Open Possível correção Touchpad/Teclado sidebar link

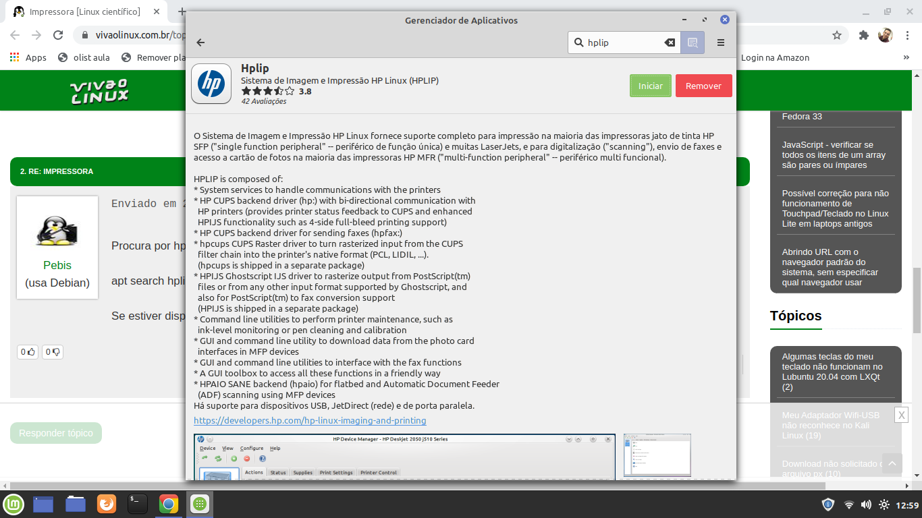pyautogui.click(x=836, y=208)
